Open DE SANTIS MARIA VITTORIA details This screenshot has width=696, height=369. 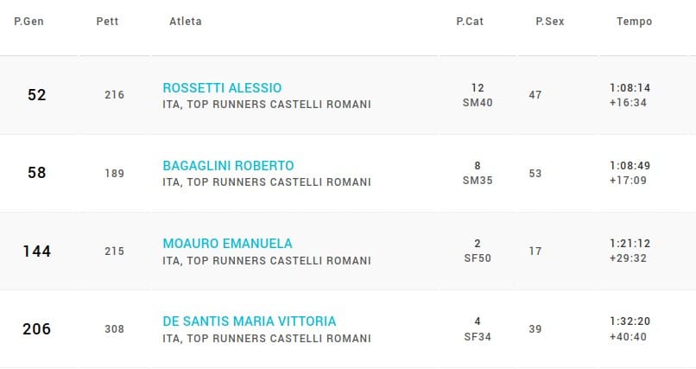249,321
